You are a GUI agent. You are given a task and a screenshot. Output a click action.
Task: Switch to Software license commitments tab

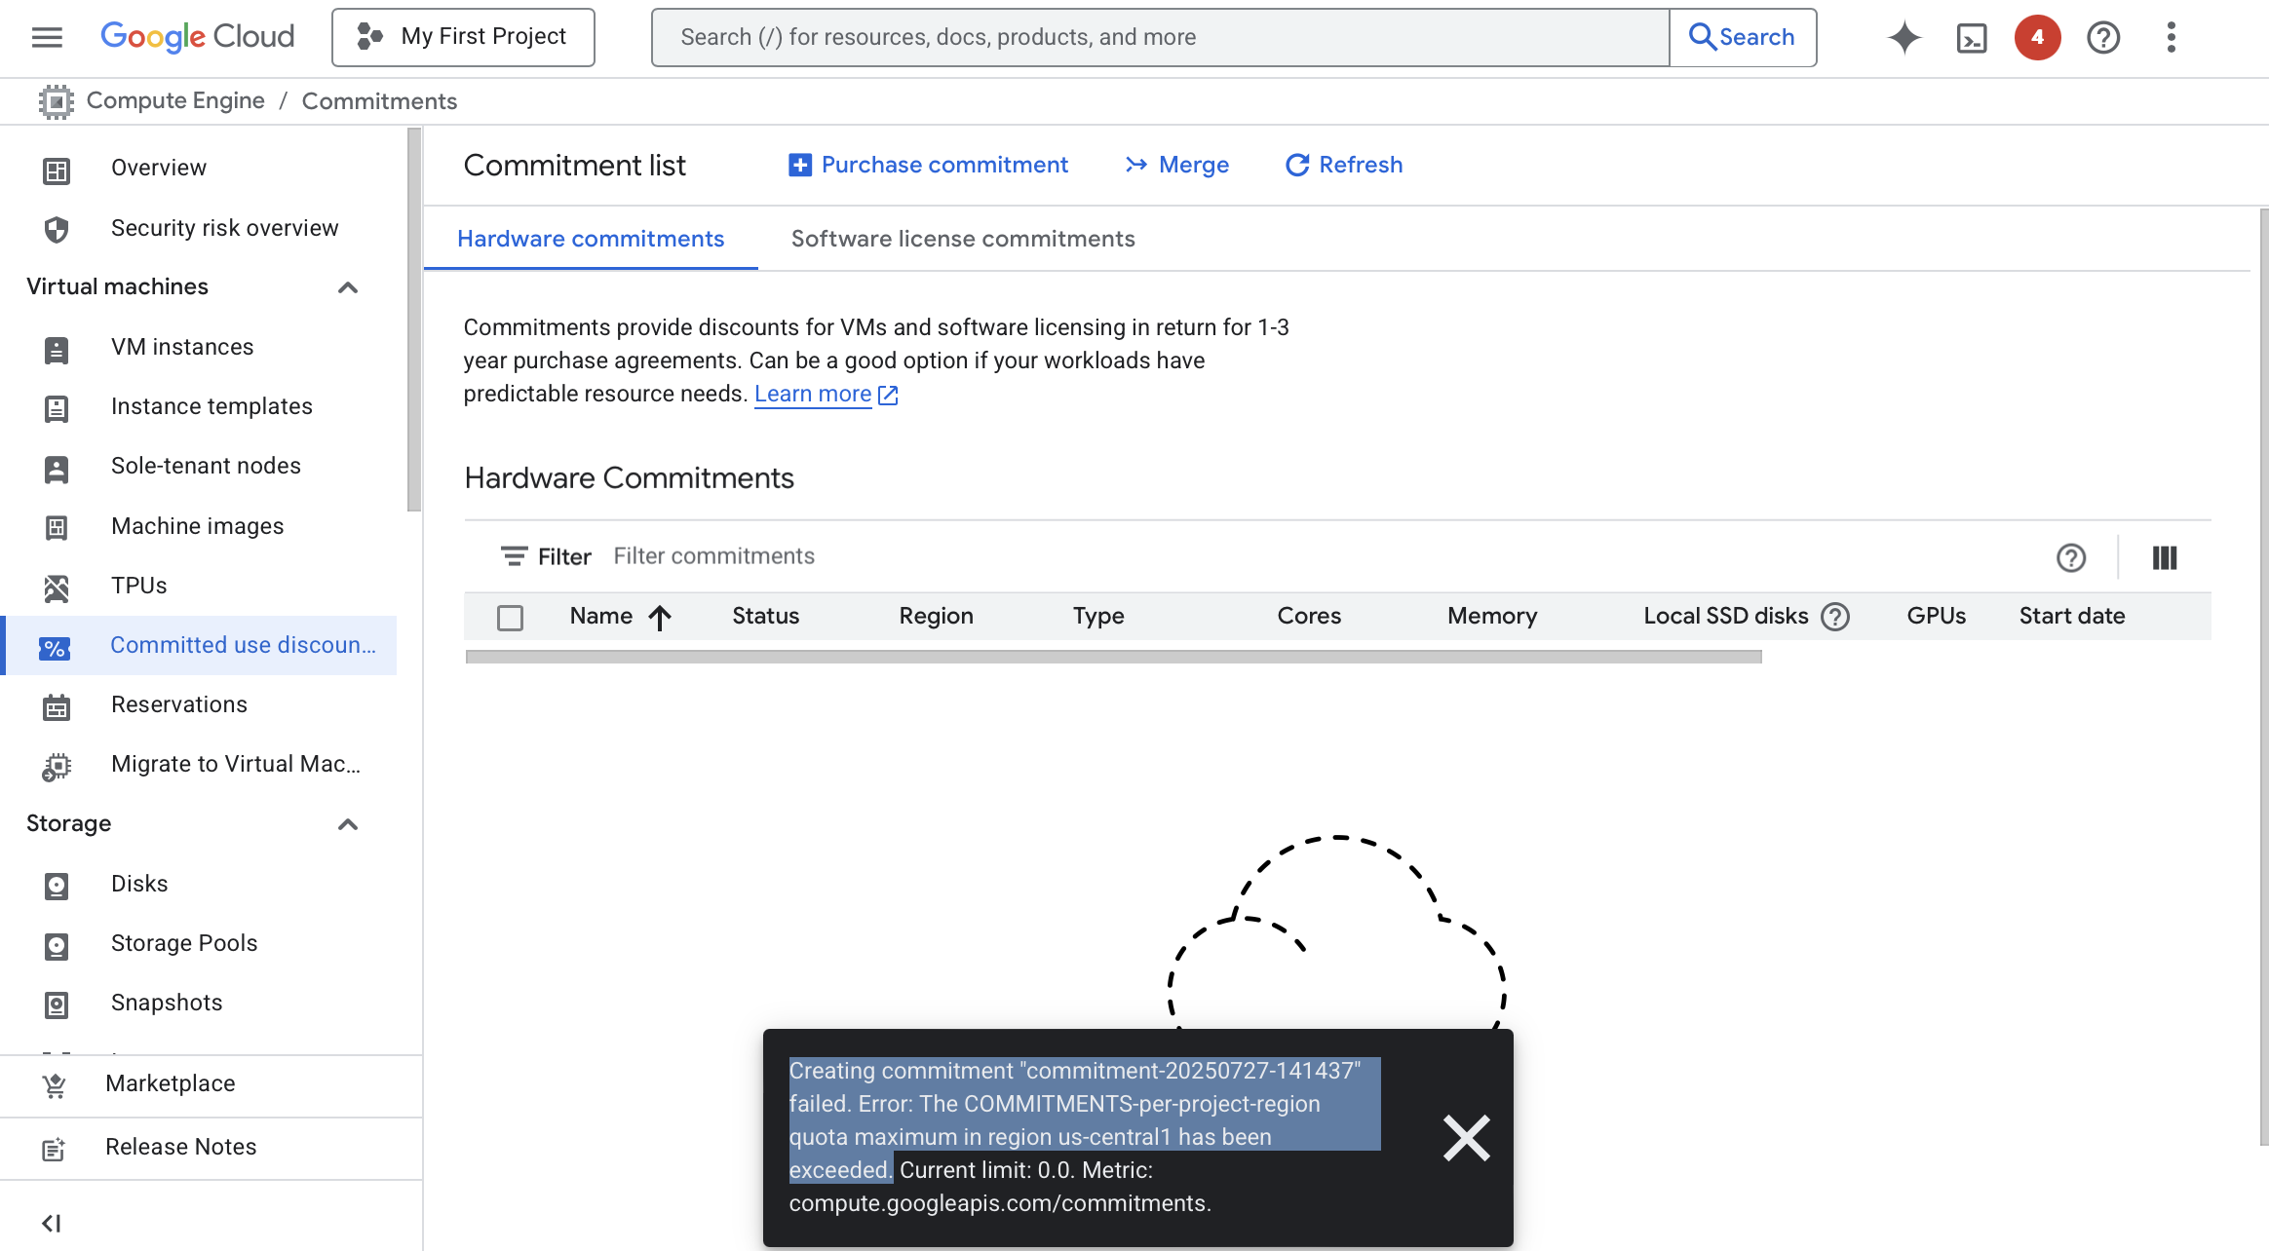(962, 239)
